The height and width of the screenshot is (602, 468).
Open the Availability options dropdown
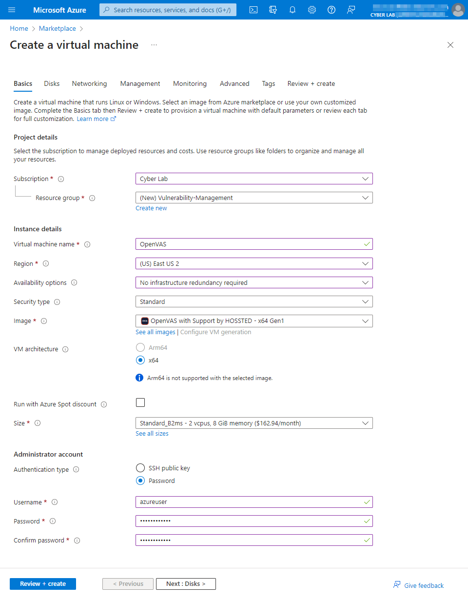(x=254, y=282)
